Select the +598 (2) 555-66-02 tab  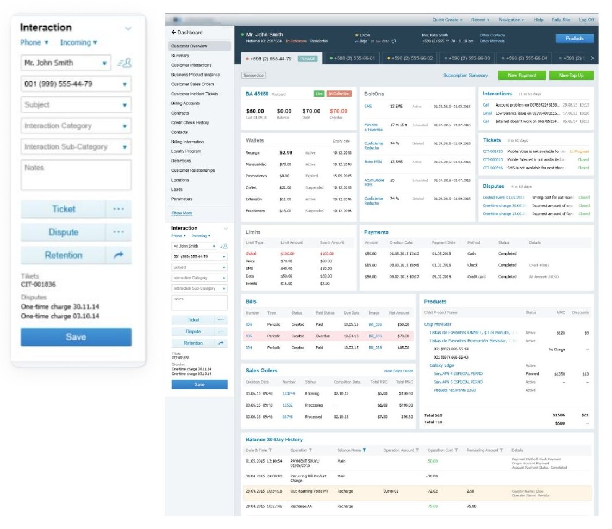[x=410, y=58]
